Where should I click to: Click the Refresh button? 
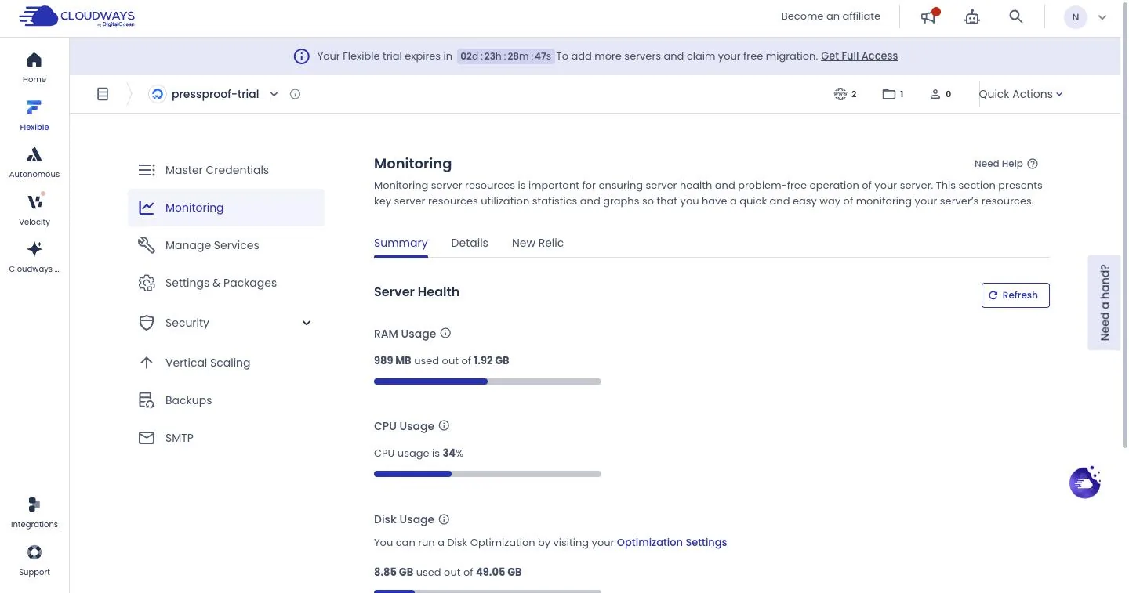coord(1015,295)
